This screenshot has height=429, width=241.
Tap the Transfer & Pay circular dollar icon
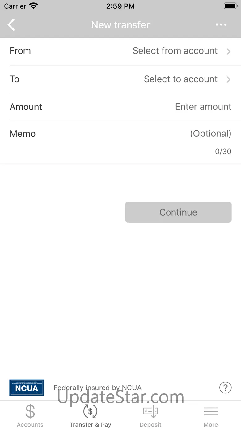click(x=90, y=411)
